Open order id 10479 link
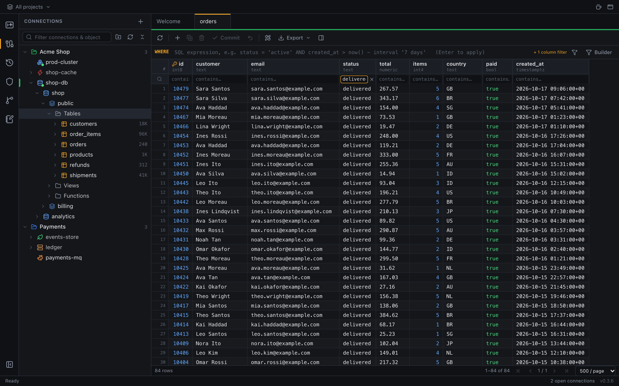Viewport: 619px width, 386px height. [x=181, y=89]
